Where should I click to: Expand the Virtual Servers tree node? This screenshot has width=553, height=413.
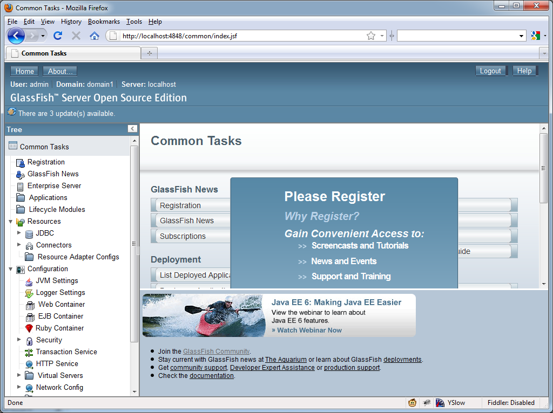[19, 375]
